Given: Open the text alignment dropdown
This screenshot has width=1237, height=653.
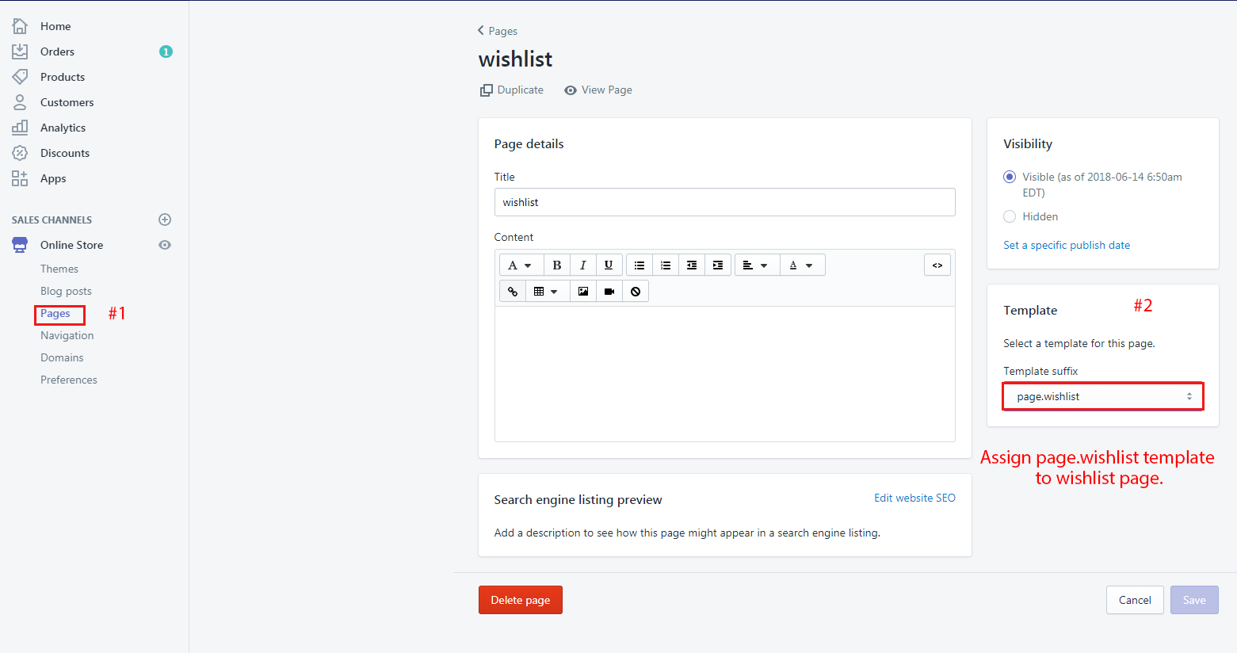Looking at the screenshot, I should pos(756,265).
